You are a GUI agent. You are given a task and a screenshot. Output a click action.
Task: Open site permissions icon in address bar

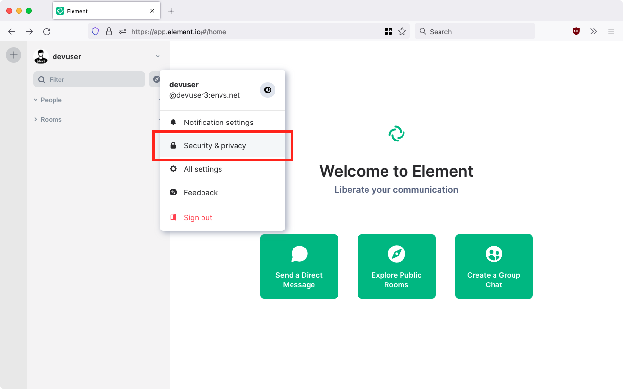(x=123, y=31)
